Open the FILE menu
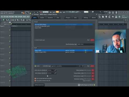129x97 pixels. pos(2,17)
